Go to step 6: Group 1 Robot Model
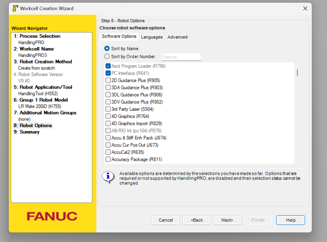327x242 pixels. [41, 100]
